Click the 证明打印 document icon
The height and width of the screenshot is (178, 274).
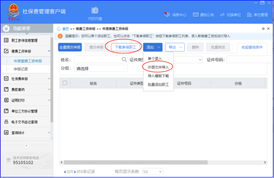point(6,100)
